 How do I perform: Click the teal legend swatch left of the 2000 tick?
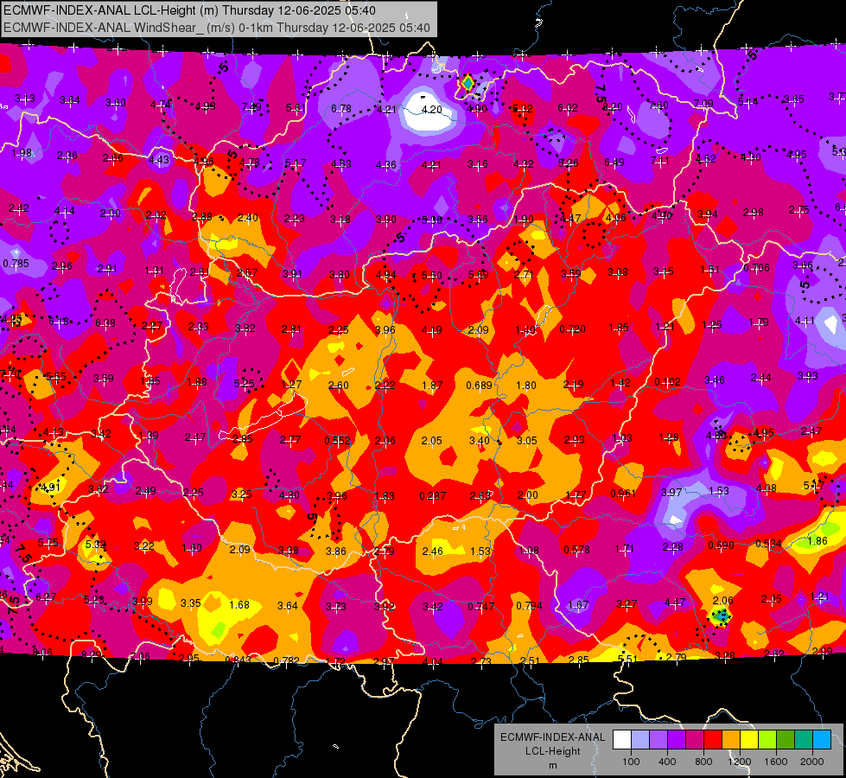(x=804, y=739)
